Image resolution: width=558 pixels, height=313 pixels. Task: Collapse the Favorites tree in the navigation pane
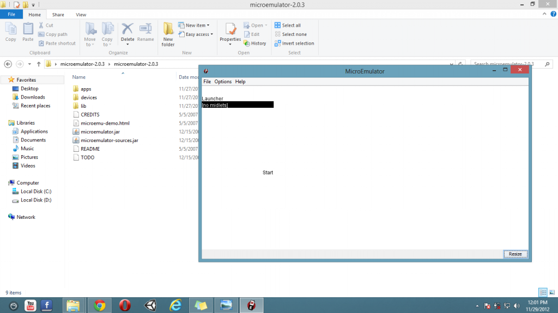coord(4,80)
